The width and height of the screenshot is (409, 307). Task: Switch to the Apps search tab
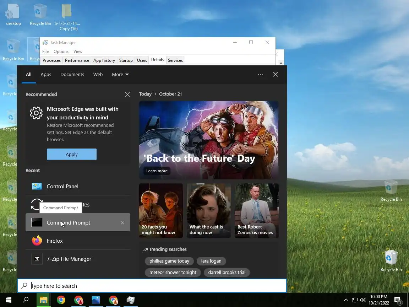[46, 74]
